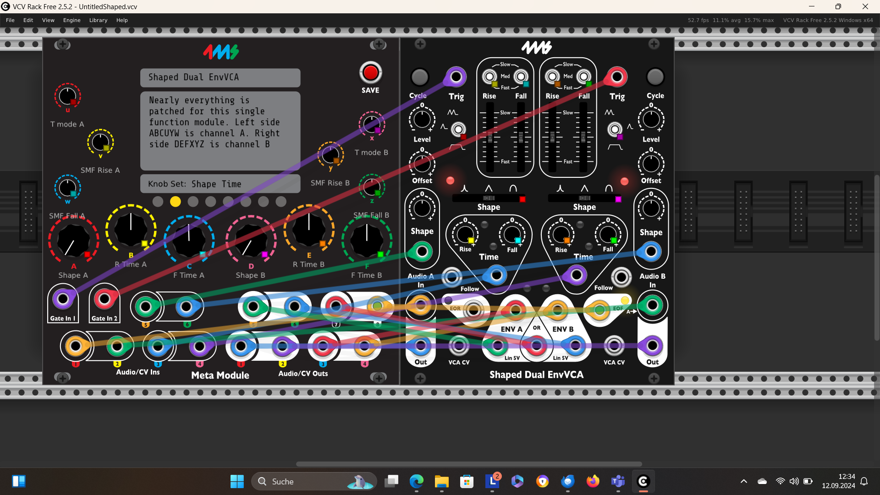Click the channel B Out jack
880x495 pixels.
click(652, 346)
